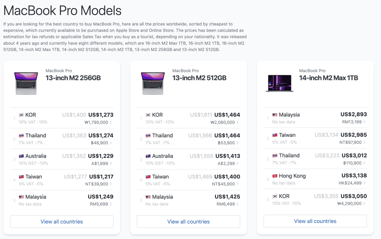View all countries for 13-inch M2 512GB

tap(189, 222)
